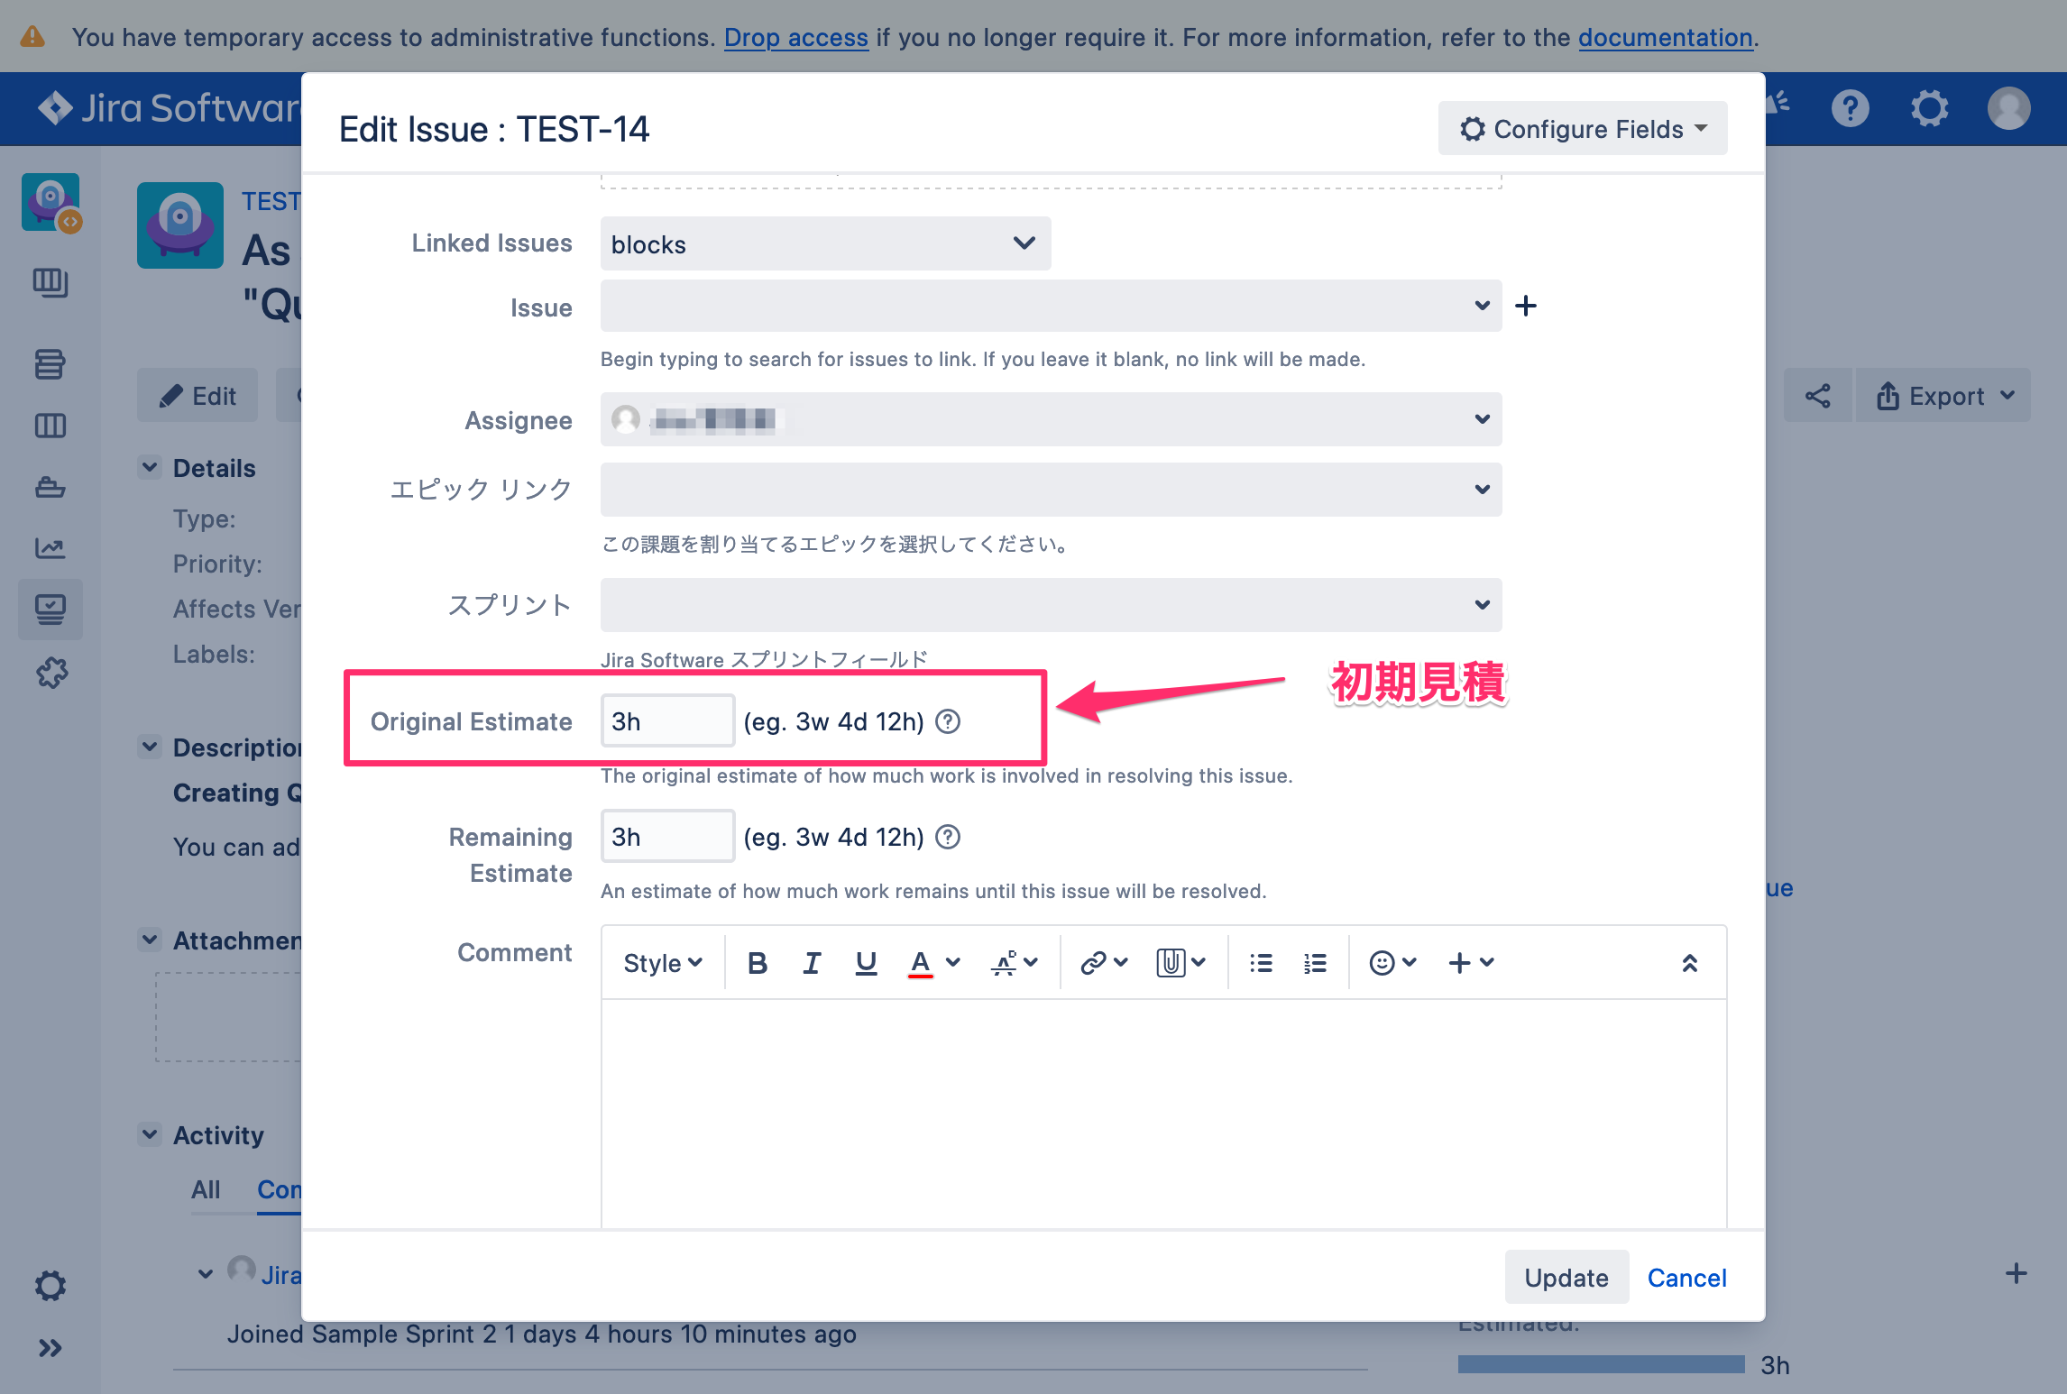Screen dimensions: 2067x1394
Task: Click the Remaining Estimate input field
Action: [667, 837]
